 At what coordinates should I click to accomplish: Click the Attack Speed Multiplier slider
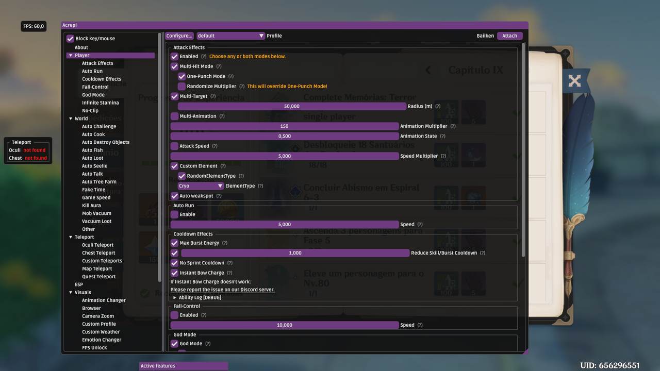click(x=285, y=156)
